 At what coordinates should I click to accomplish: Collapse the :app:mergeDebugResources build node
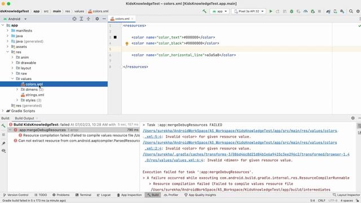pos(10,130)
